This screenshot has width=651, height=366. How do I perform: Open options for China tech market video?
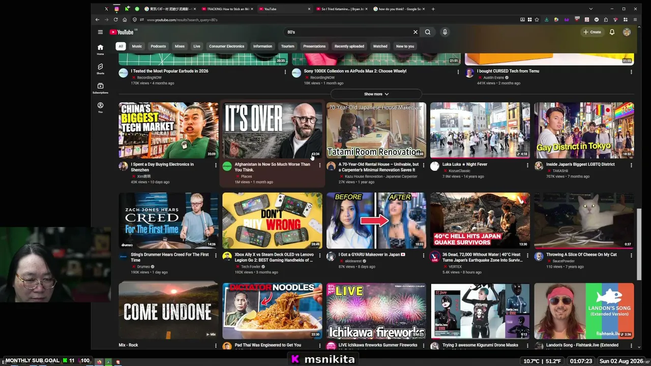coord(216,165)
